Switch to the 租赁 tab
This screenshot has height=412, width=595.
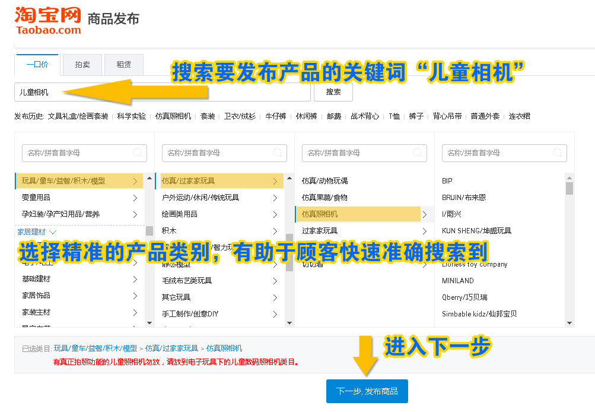point(123,64)
